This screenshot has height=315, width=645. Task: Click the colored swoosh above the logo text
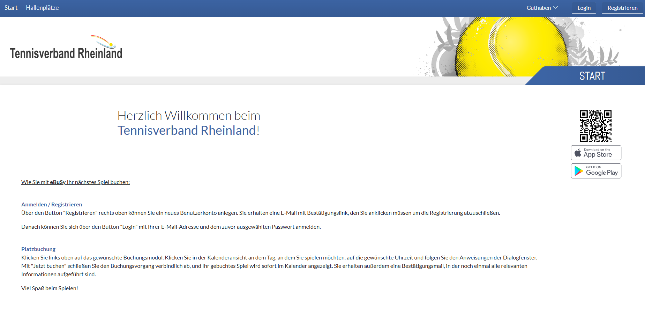click(x=103, y=41)
